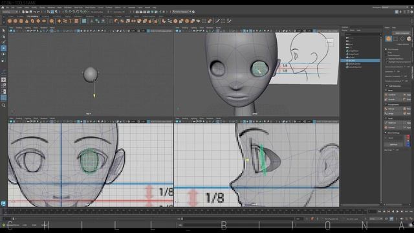Switch to four view layout

click(3, 85)
